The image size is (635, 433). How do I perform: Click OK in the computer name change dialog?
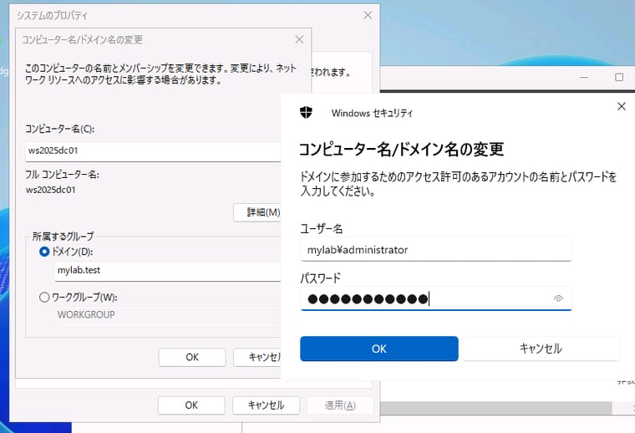coord(192,357)
